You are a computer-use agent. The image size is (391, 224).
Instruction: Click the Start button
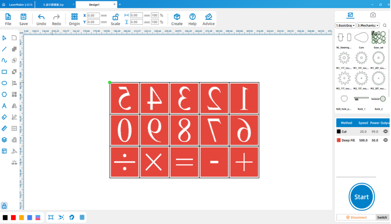tap(361, 197)
